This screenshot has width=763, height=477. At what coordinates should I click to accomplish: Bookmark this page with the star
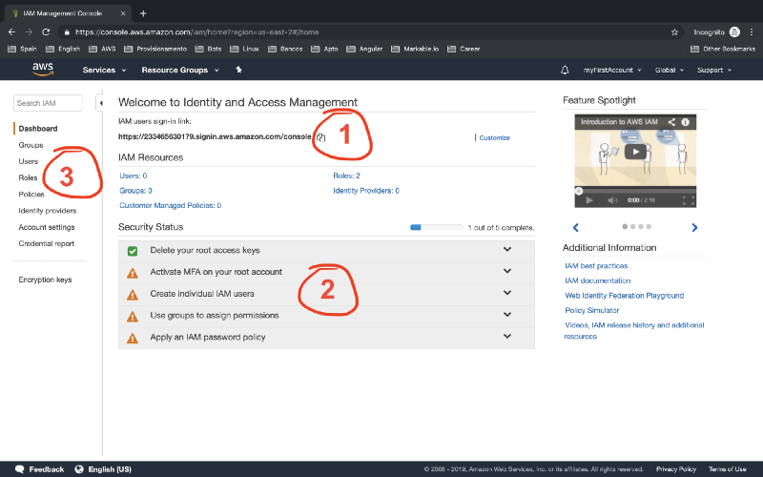674,32
